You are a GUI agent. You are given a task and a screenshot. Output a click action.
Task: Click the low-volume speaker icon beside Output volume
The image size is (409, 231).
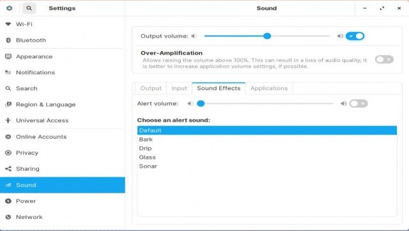pos(194,36)
